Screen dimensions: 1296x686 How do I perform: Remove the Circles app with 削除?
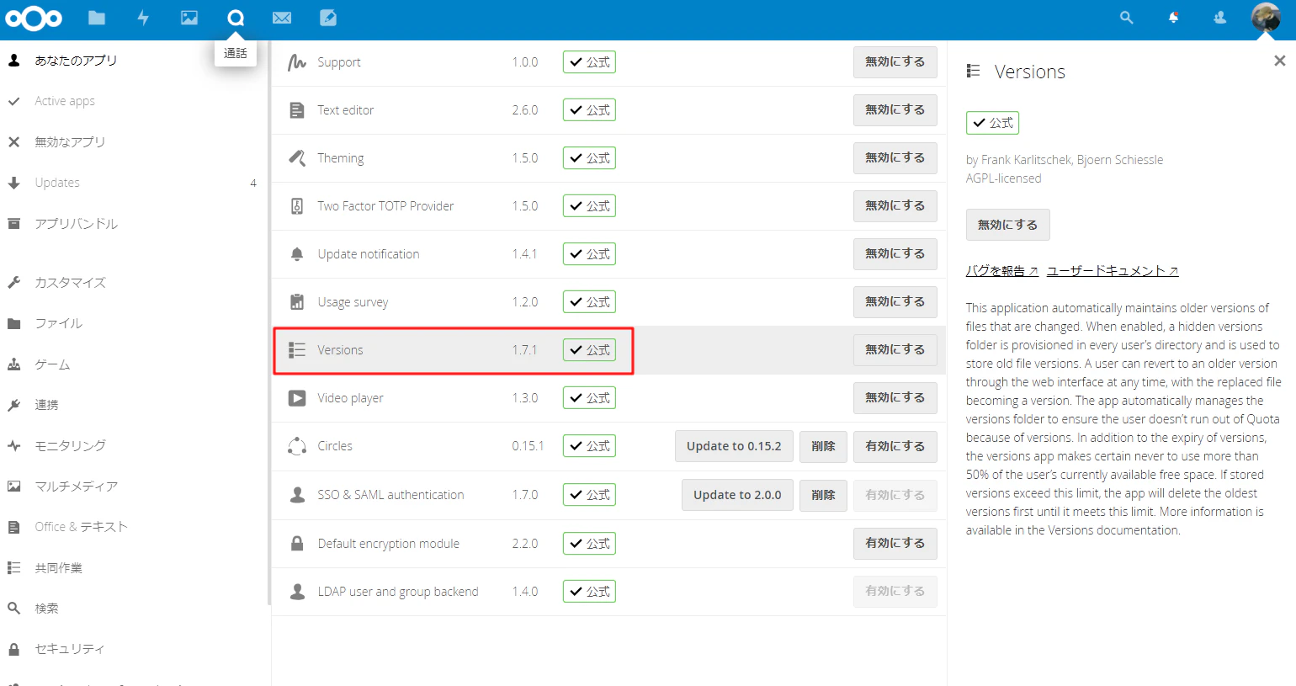[x=823, y=446]
